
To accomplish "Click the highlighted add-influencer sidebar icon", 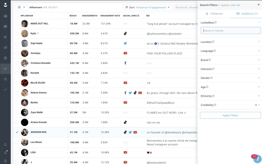I will click(x=5, y=69).
